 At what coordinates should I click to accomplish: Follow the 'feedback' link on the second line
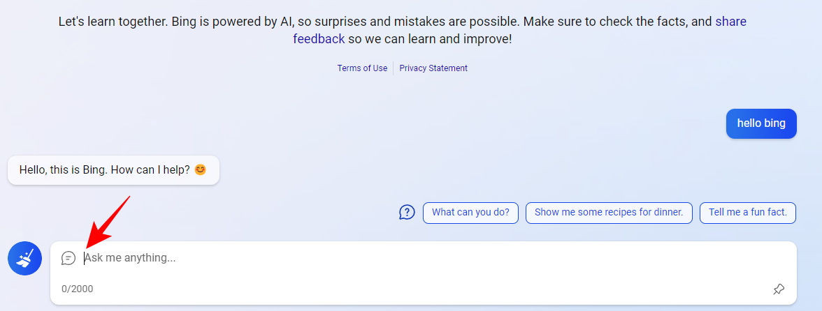tap(319, 38)
